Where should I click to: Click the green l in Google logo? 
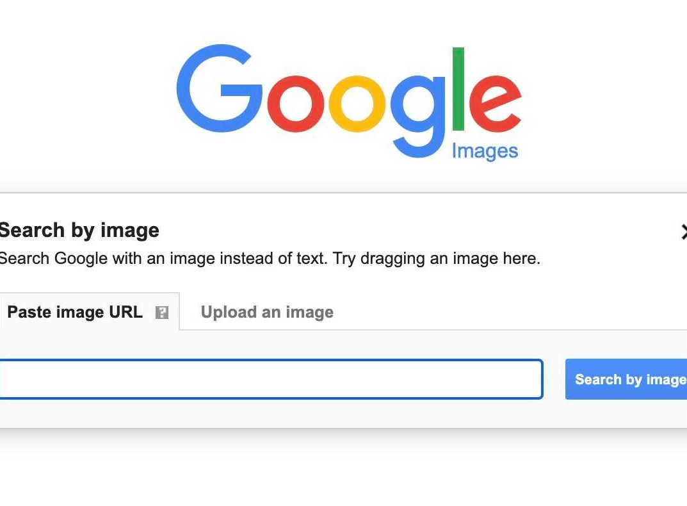click(458, 89)
